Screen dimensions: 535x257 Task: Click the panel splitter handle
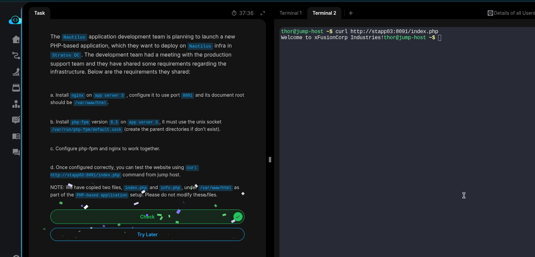tap(270, 160)
